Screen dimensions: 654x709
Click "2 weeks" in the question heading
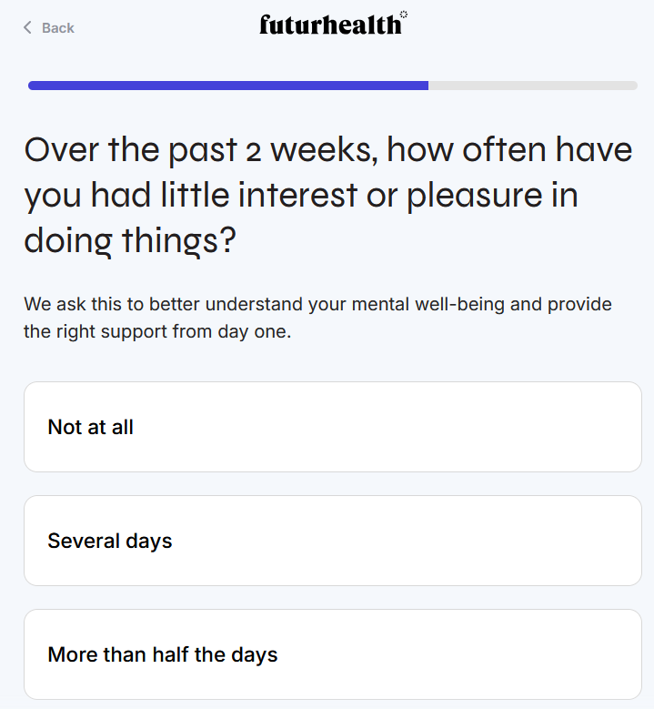click(x=309, y=149)
